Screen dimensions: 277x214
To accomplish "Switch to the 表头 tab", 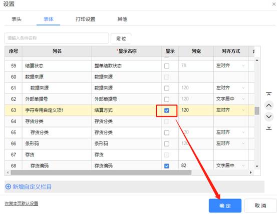I will [17, 19].
